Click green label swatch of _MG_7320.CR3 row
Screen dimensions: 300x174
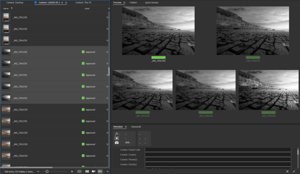pyautogui.click(x=83, y=109)
